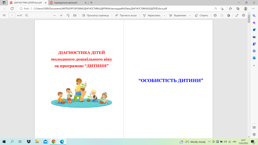Switch the УКР keyboard language
Screen dimensions: 258x145
tap(234, 142)
